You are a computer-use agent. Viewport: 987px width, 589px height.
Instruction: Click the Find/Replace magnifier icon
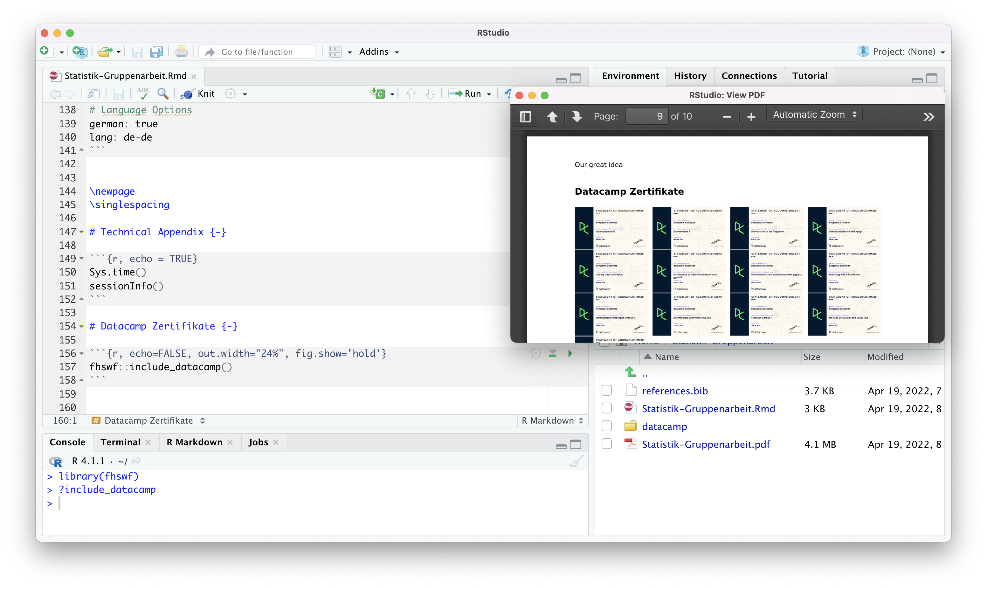click(x=163, y=94)
